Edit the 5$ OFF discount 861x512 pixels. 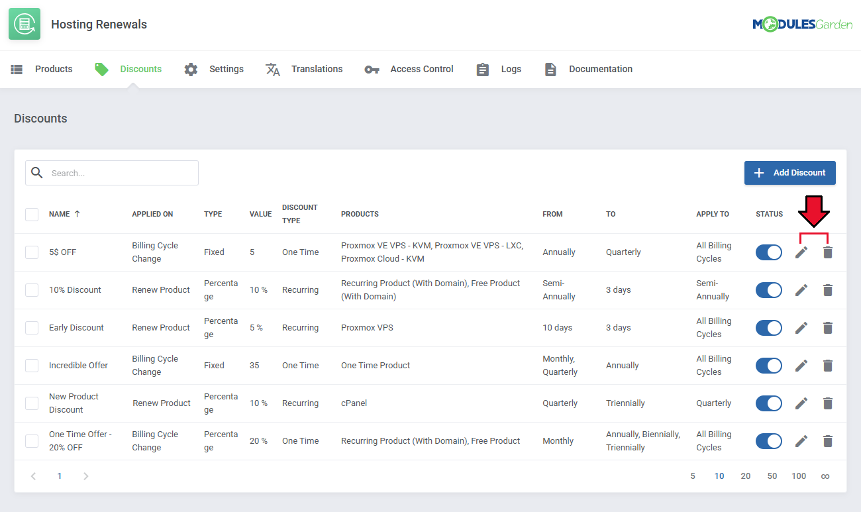pyautogui.click(x=801, y=252)
